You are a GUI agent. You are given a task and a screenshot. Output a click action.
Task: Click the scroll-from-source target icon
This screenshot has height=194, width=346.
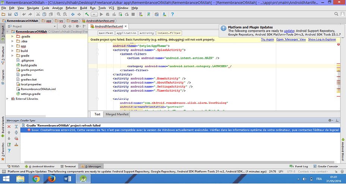[64, 26]
